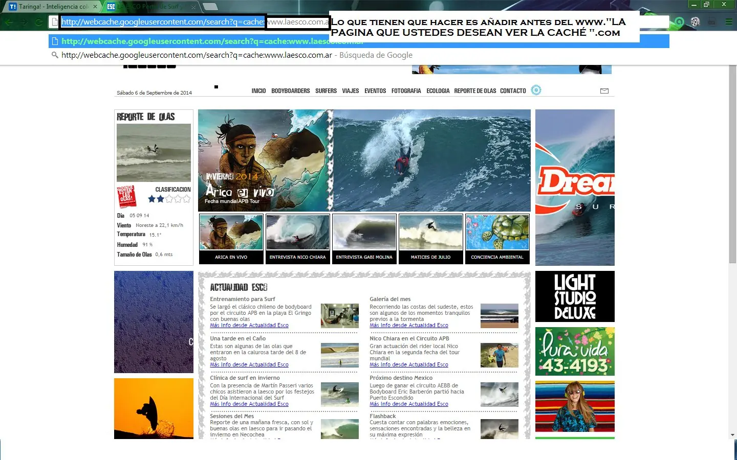Click the faded extension icon beside the Chrome menu
The height and width of the screenshot is (460, 737).
pyautogui.click(x=712, y=22)
